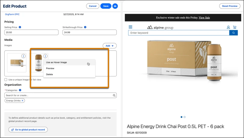This screenshot has width=244, height=138.
Task: Click the Selling Price info icon
Action: coord(20,27)
